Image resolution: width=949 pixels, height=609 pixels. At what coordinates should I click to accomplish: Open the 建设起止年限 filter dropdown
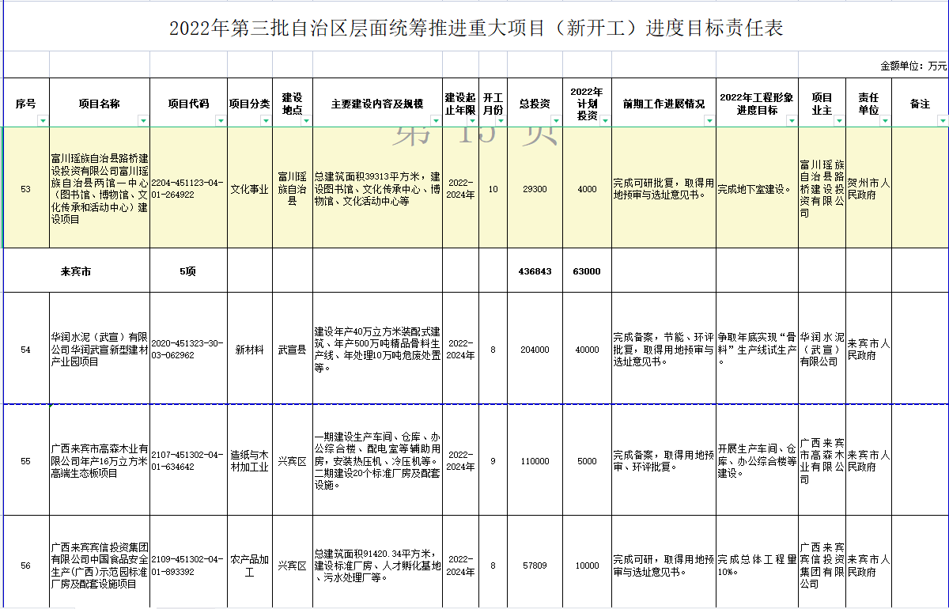[472, 121]
